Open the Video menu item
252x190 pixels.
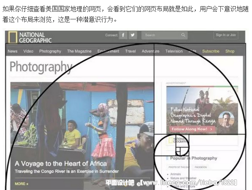(x=28, y=51)
